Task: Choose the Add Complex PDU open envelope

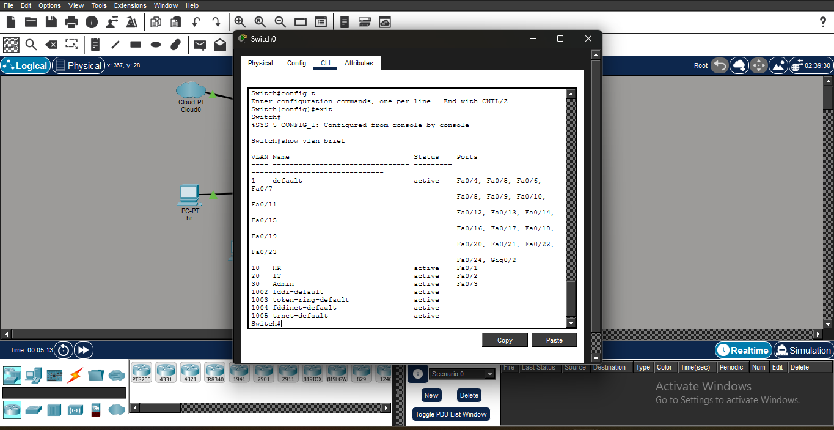Action: [220, 45]
